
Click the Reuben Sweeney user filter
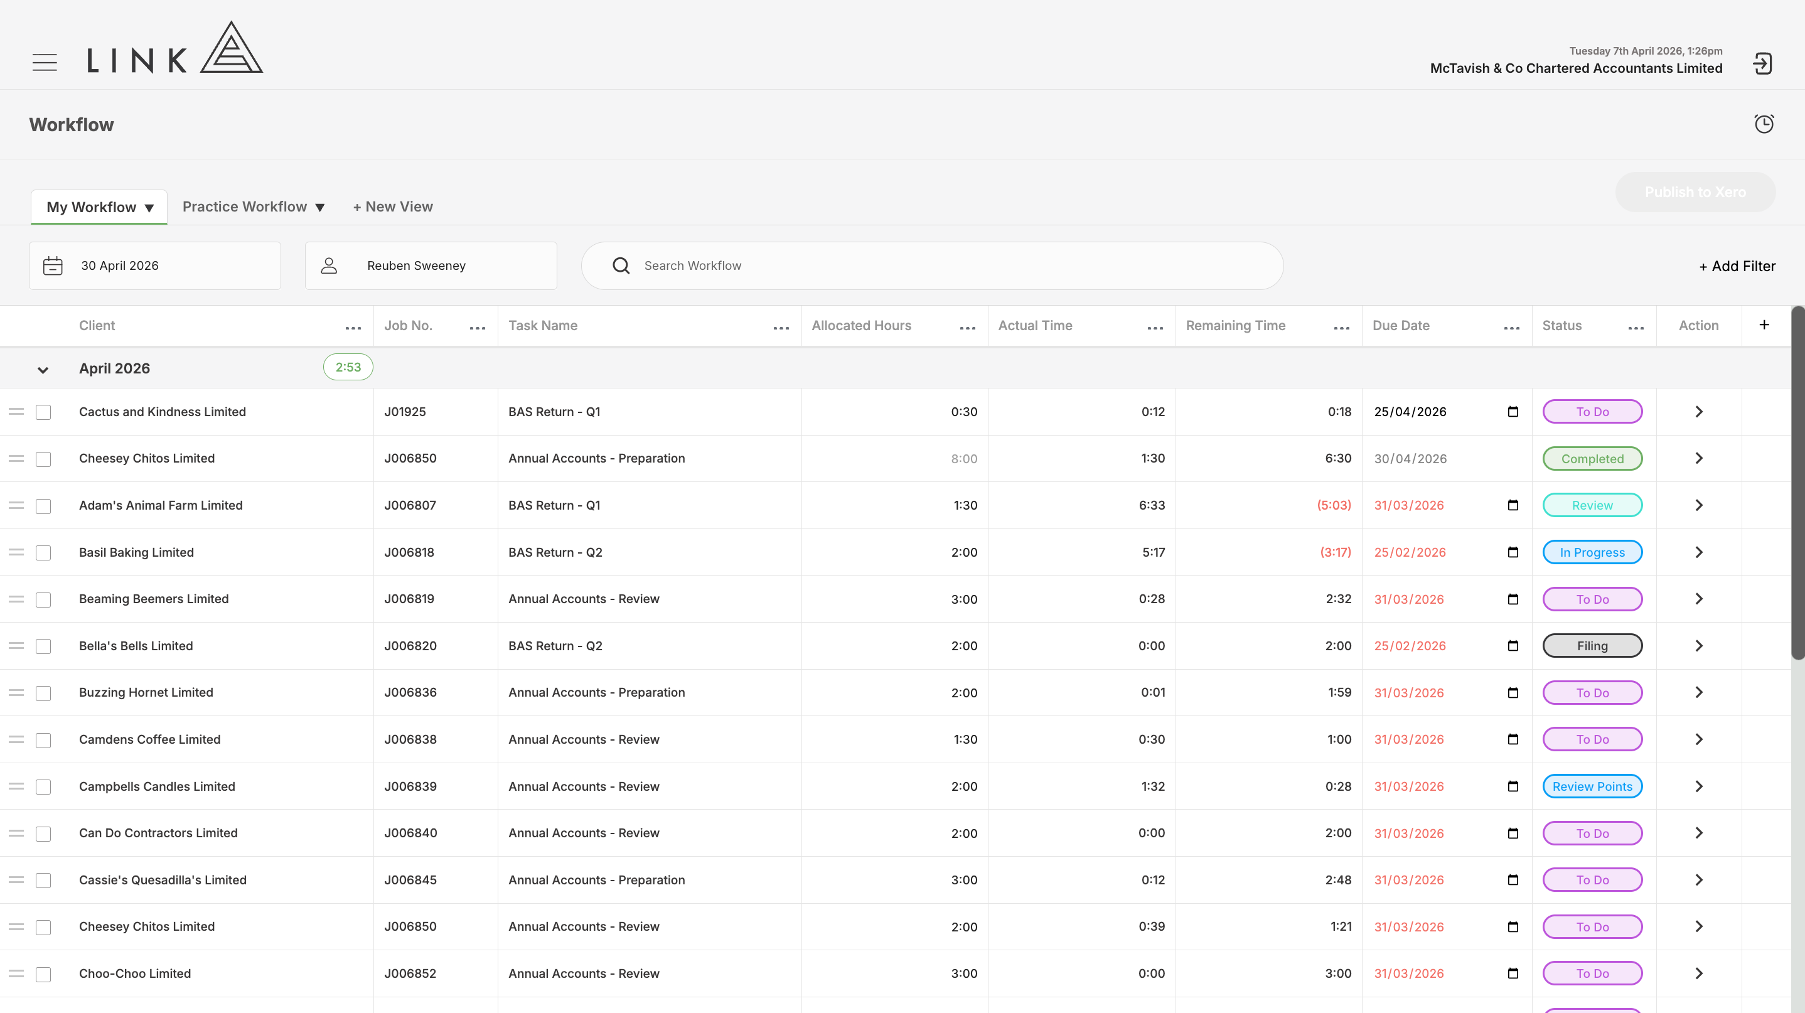point(431,265)
